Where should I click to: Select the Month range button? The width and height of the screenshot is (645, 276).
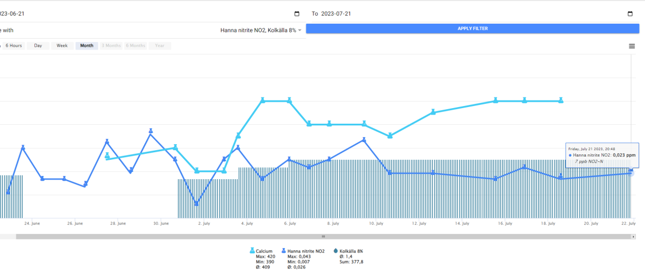[x=87, y=46]
